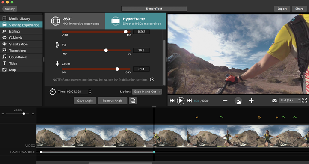
Task: Open the Stabilization section
Action: 21,44
